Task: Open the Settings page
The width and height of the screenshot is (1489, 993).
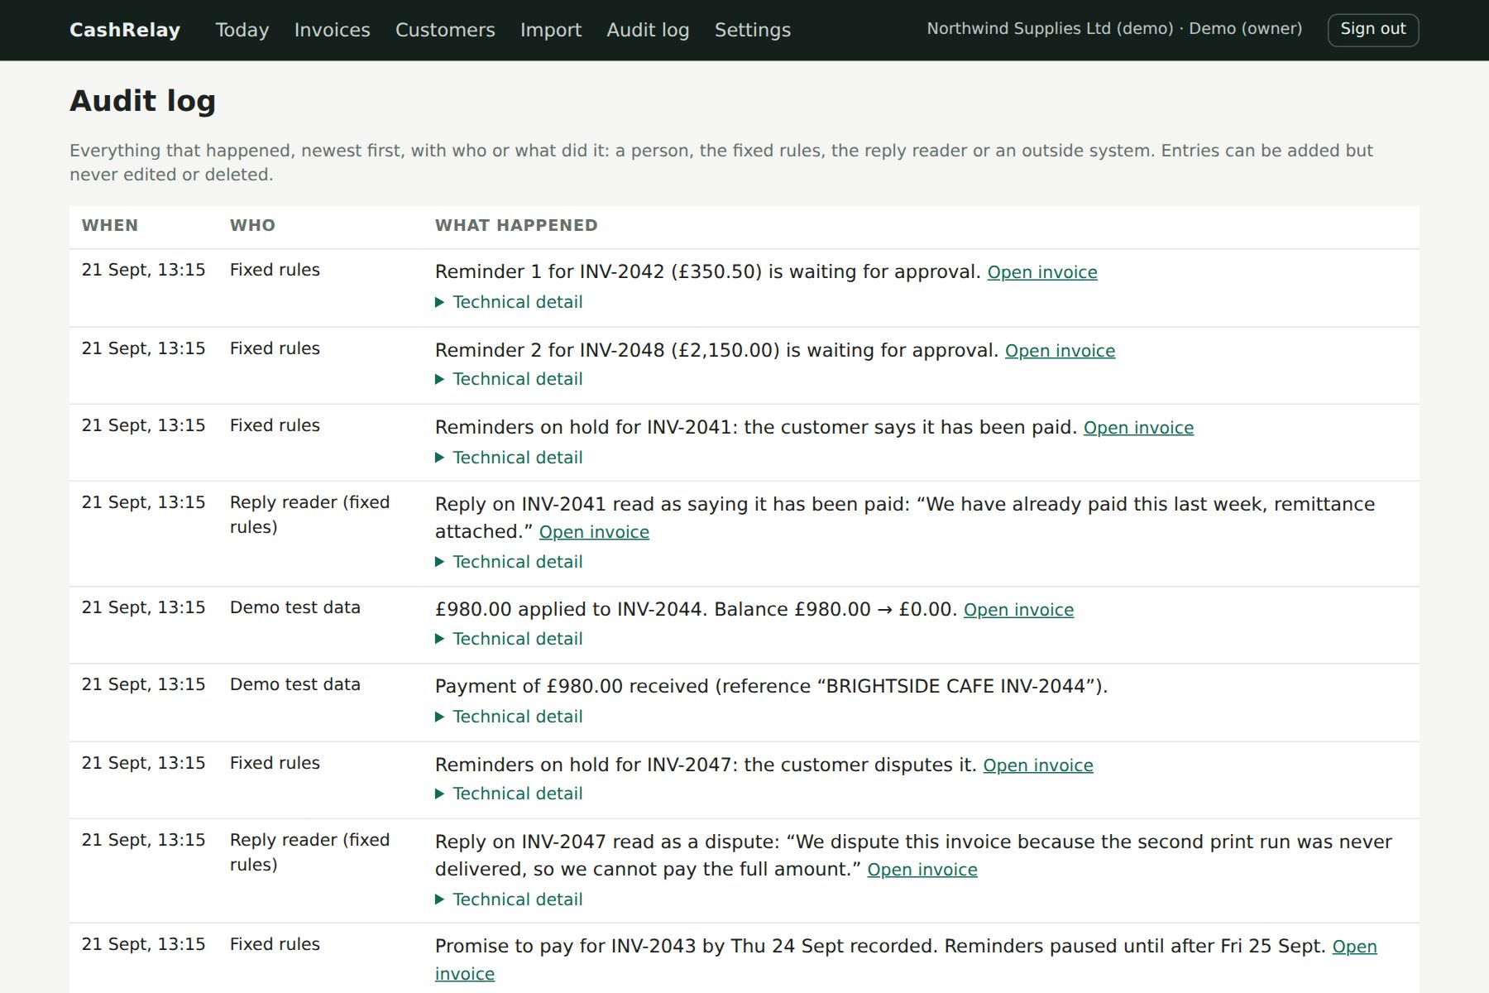Action: pos(753,30)
